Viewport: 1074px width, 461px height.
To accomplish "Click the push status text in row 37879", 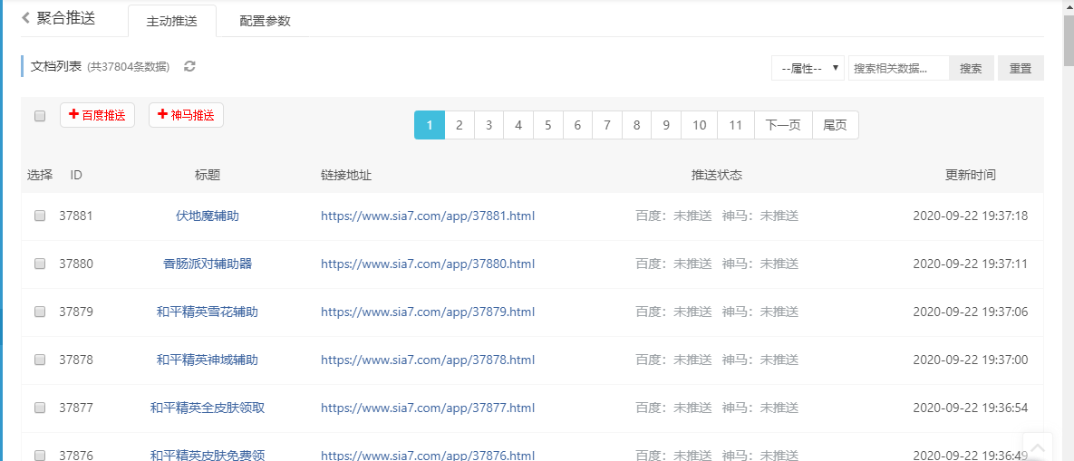I will click(x=717, y=312).
